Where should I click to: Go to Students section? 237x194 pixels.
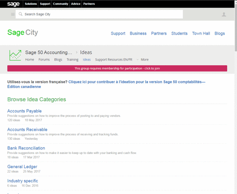click(179, 34)
